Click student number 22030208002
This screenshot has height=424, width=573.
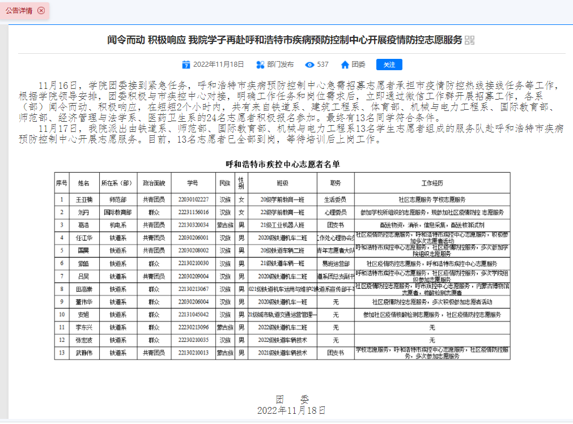tap(193, 251)
